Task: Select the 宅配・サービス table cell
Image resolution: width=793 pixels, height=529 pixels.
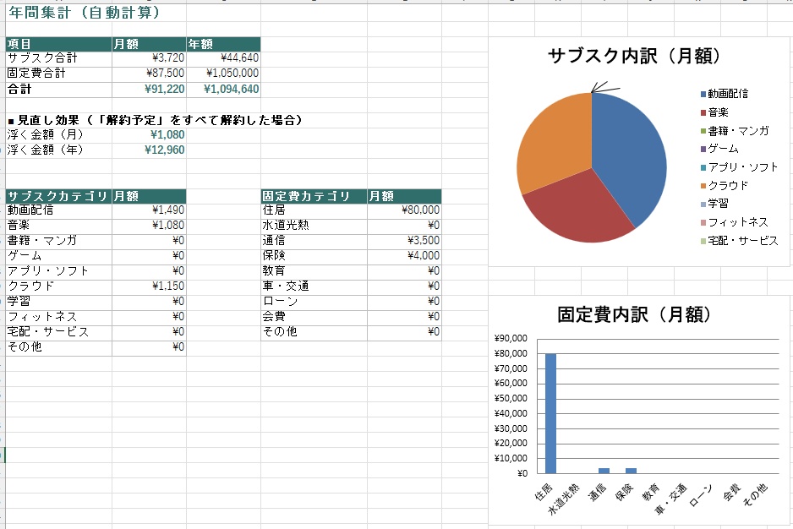Action: click(58, 332)
